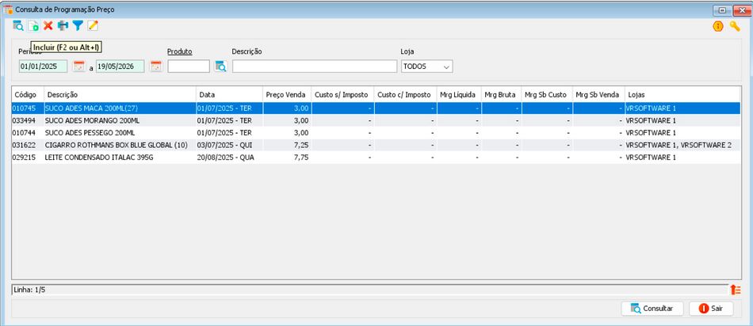Click the Lojas column header
The width and height of the screenshot is (753, 326).
point(682,95)
